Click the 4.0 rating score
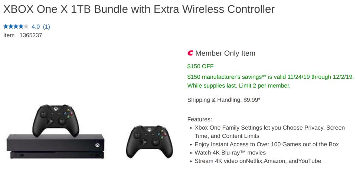Viewport: 356px width, 169px height. pos(36,26)
